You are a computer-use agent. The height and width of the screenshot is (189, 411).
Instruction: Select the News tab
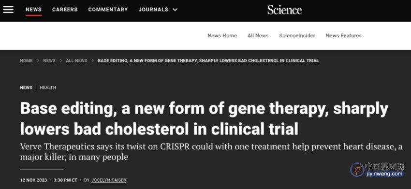click(33, 10)
